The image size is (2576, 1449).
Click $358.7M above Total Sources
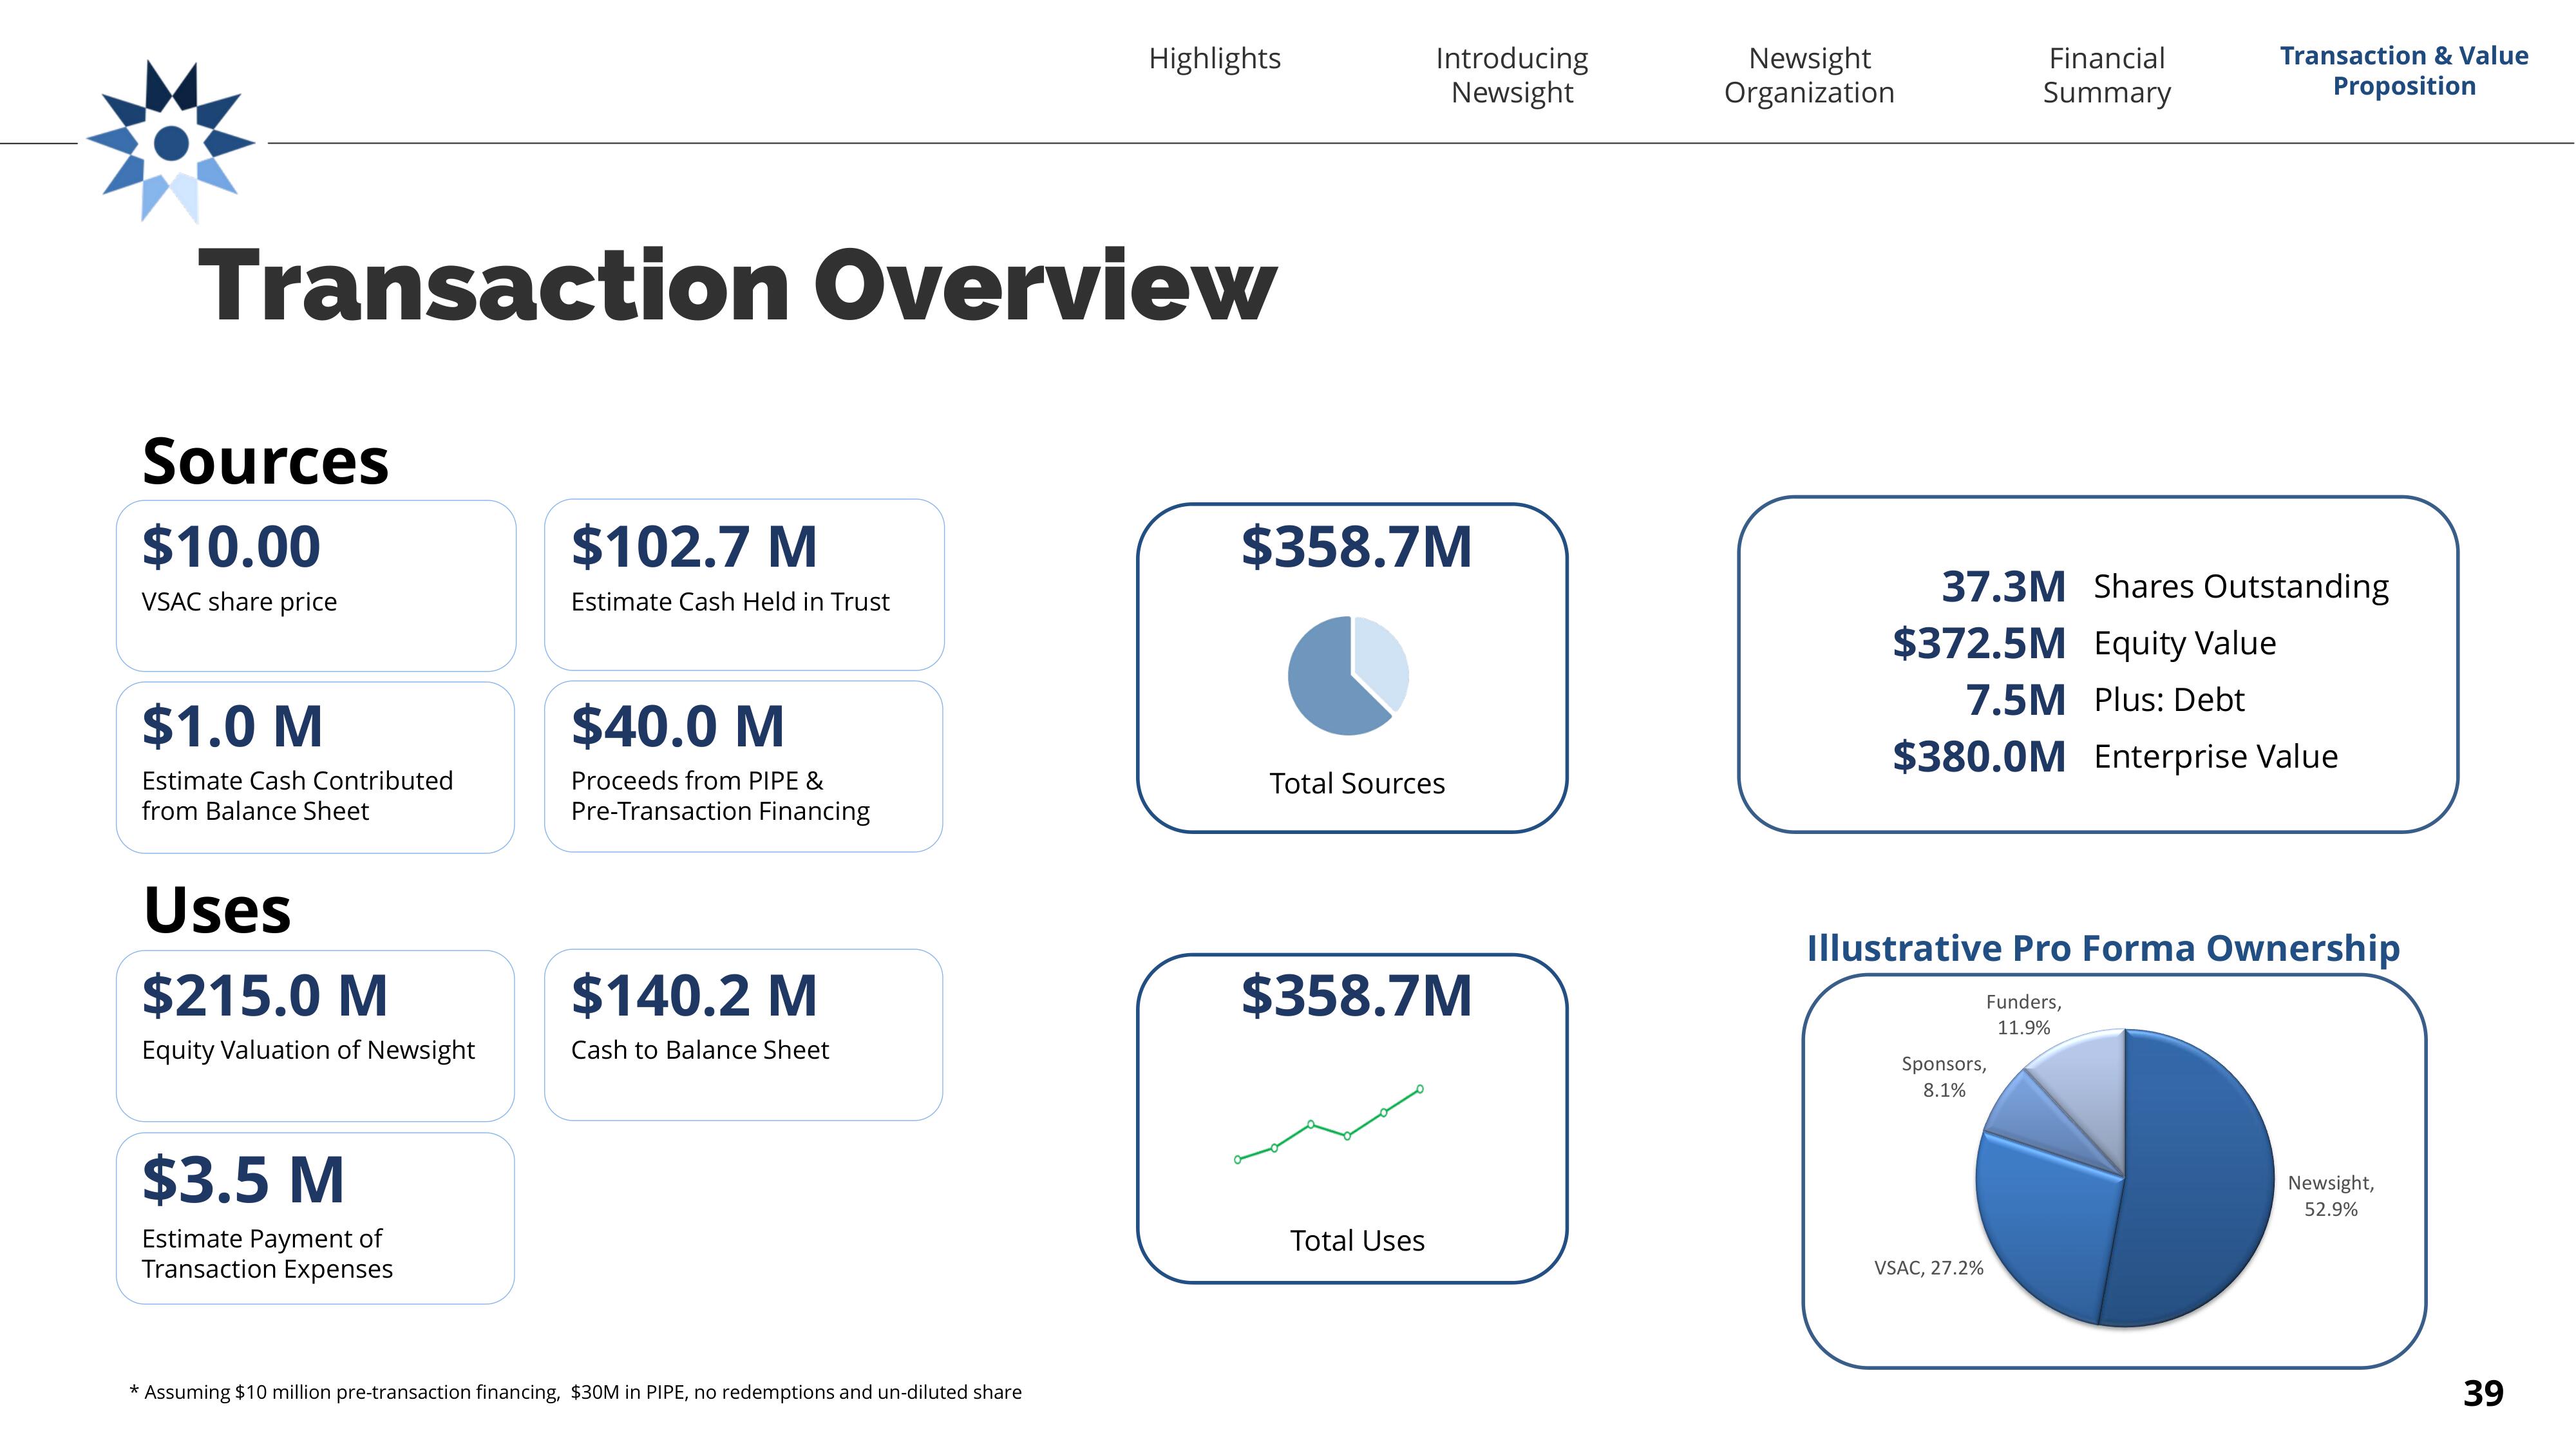(1356, 547)
